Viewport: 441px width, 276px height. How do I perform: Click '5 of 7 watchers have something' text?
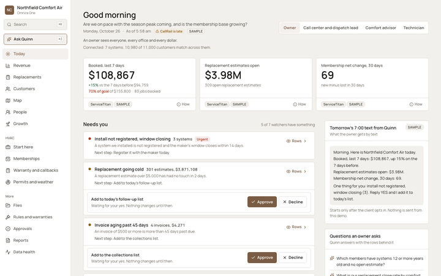[x=288, y=125]
